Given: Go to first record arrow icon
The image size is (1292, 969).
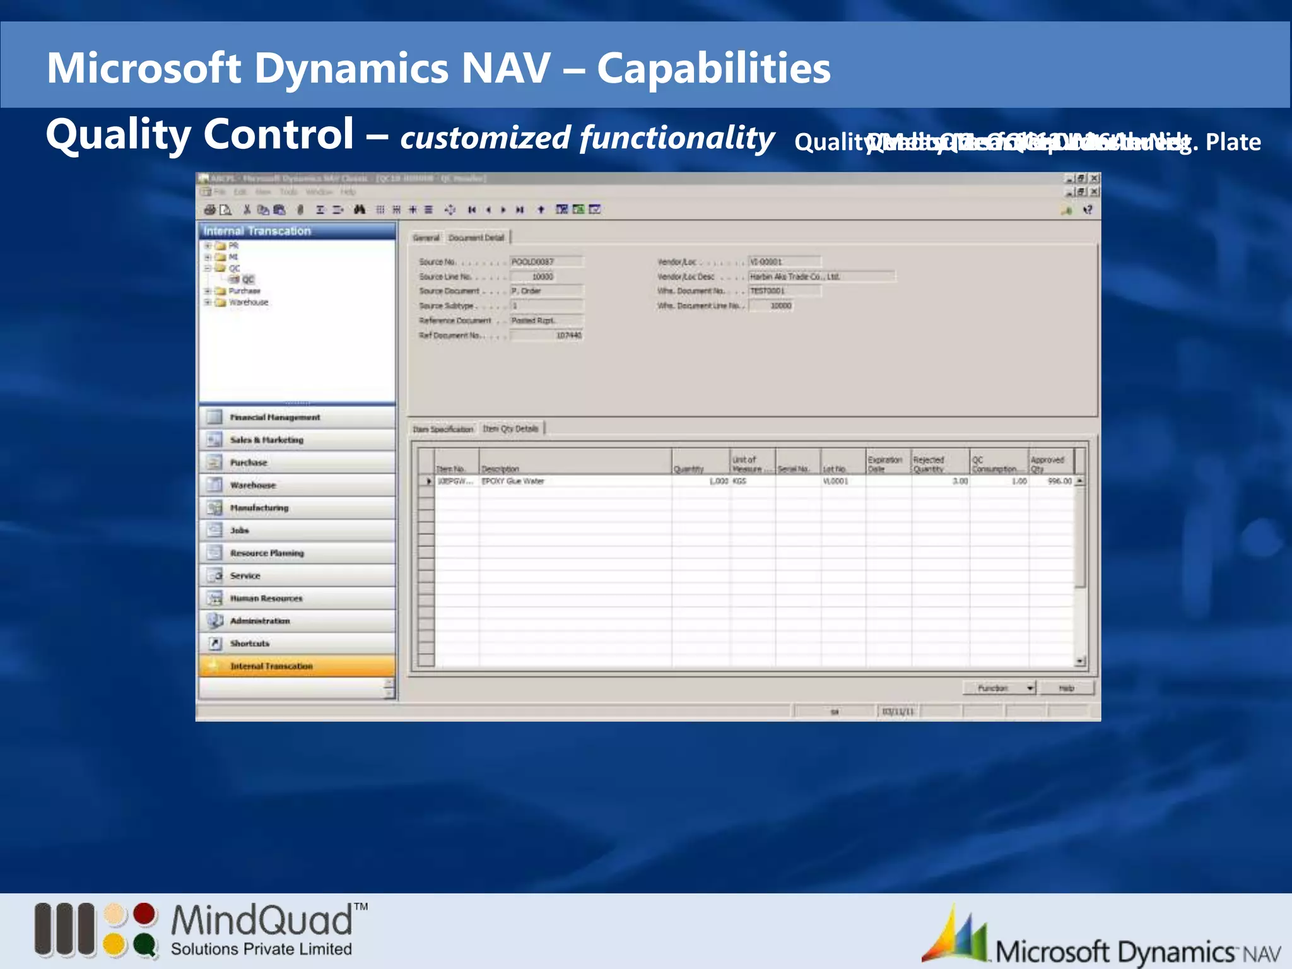Looking at the screenshot, I should click(471, 209).
